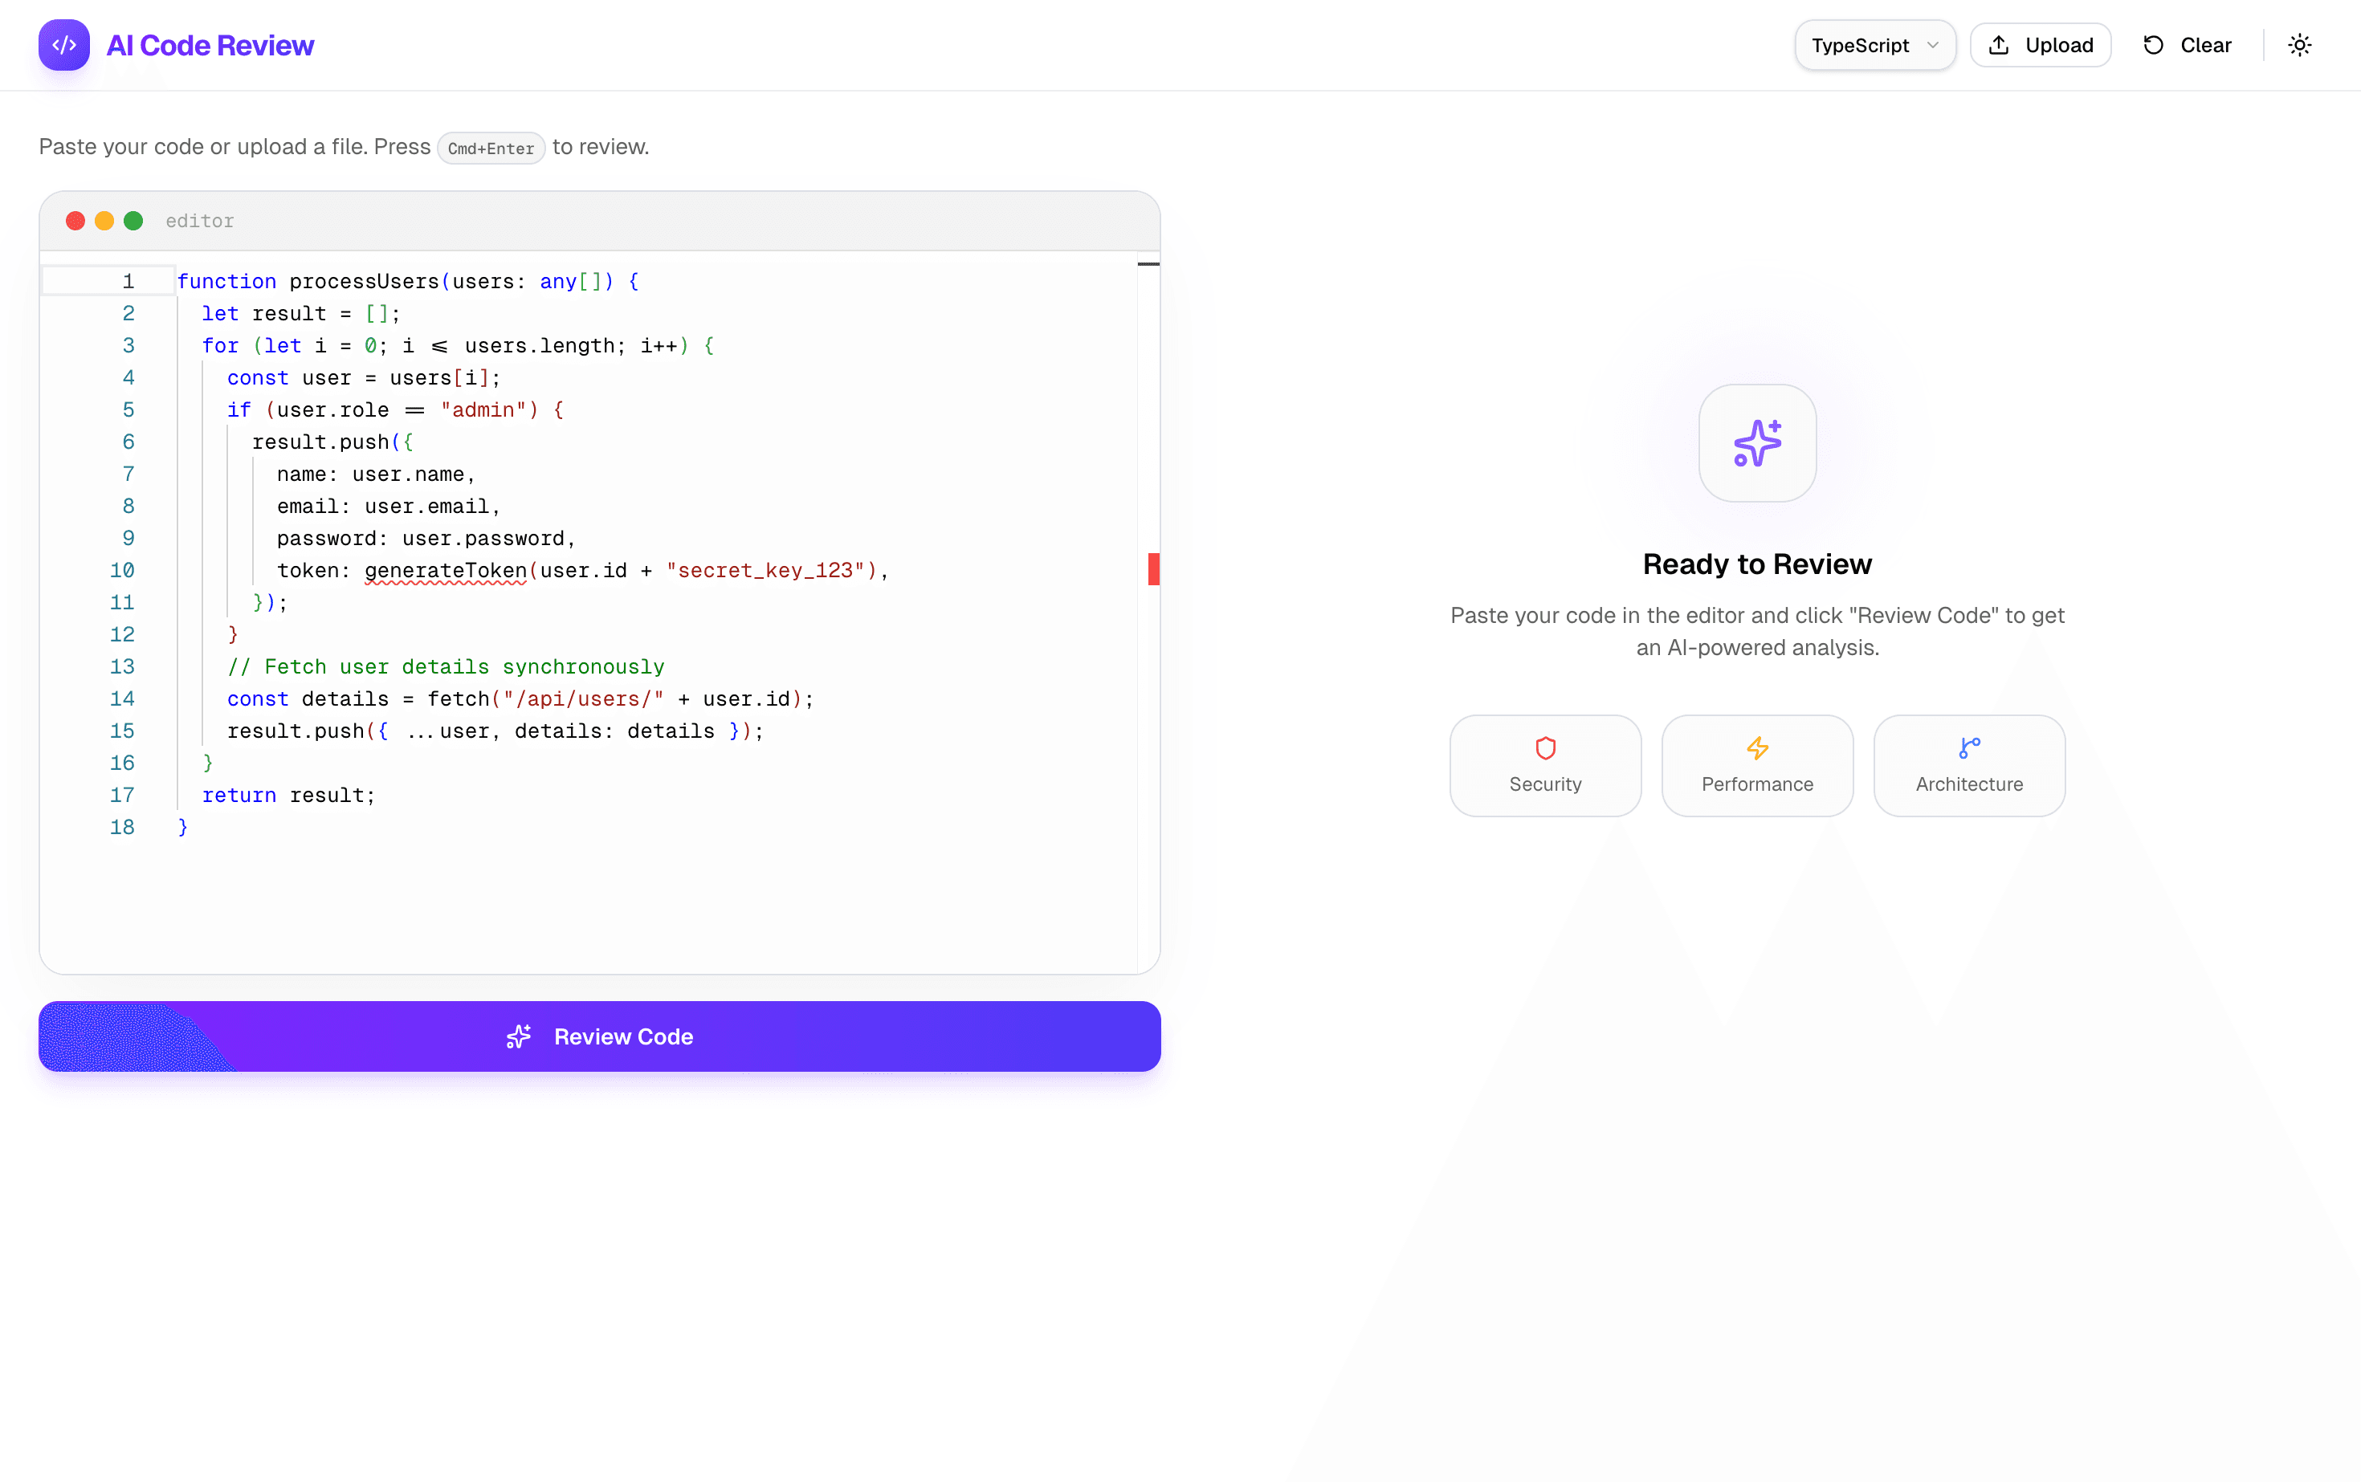
Task: Click the green dot in editor header
Action: [133, 221]
